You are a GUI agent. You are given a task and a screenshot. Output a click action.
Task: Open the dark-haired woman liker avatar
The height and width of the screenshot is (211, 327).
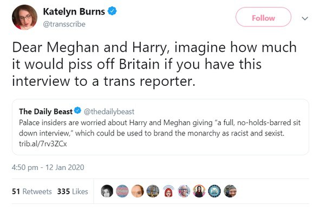[x=199, y=191]
